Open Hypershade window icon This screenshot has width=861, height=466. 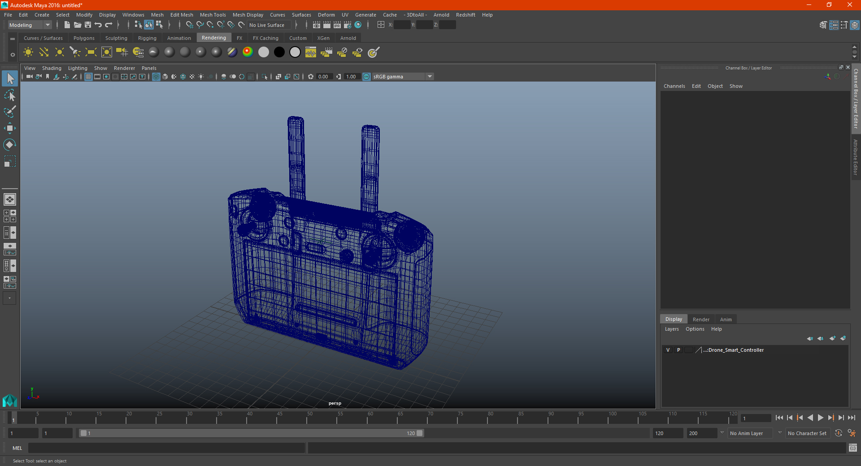coord(358,25)
